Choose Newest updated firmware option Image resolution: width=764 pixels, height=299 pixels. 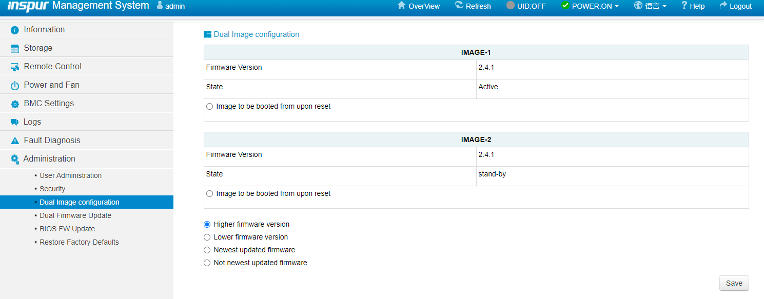click(207, 250)
